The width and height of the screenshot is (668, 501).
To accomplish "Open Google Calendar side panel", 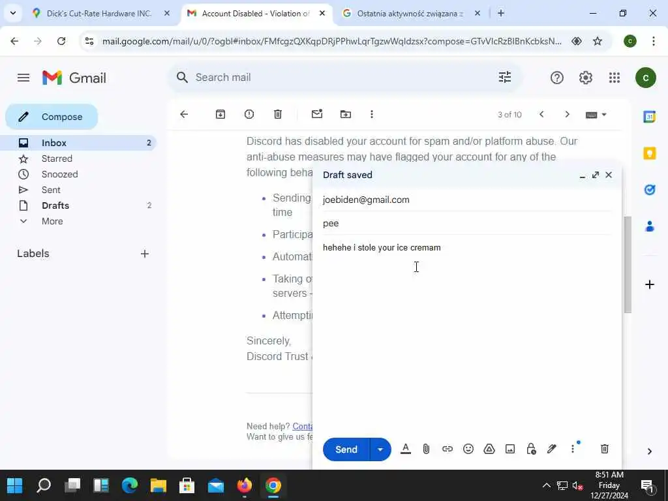I will click(x=649, y=116).
